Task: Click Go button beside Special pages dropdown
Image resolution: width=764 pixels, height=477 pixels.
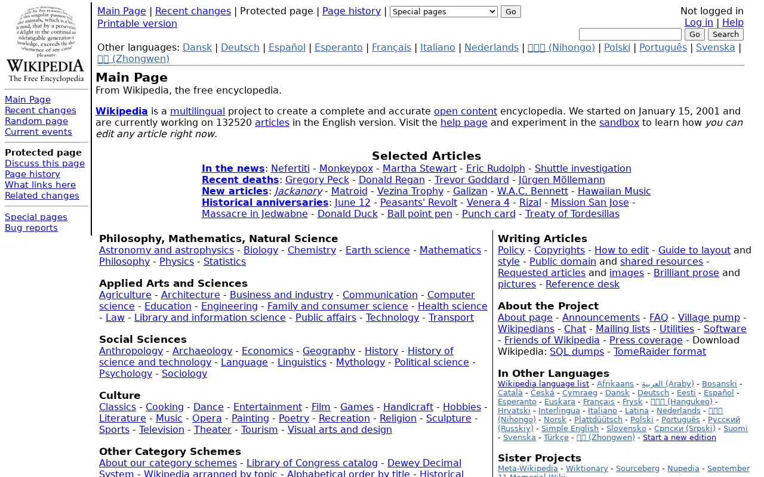Action: coord(511,11)
